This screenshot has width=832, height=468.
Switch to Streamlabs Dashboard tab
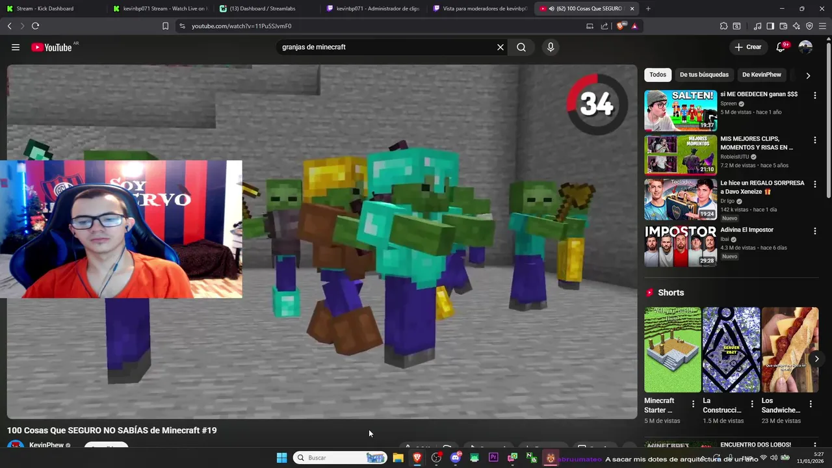(266, 8)
